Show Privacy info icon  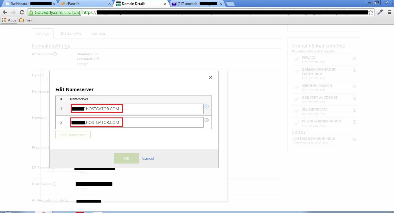coord(354,58)
